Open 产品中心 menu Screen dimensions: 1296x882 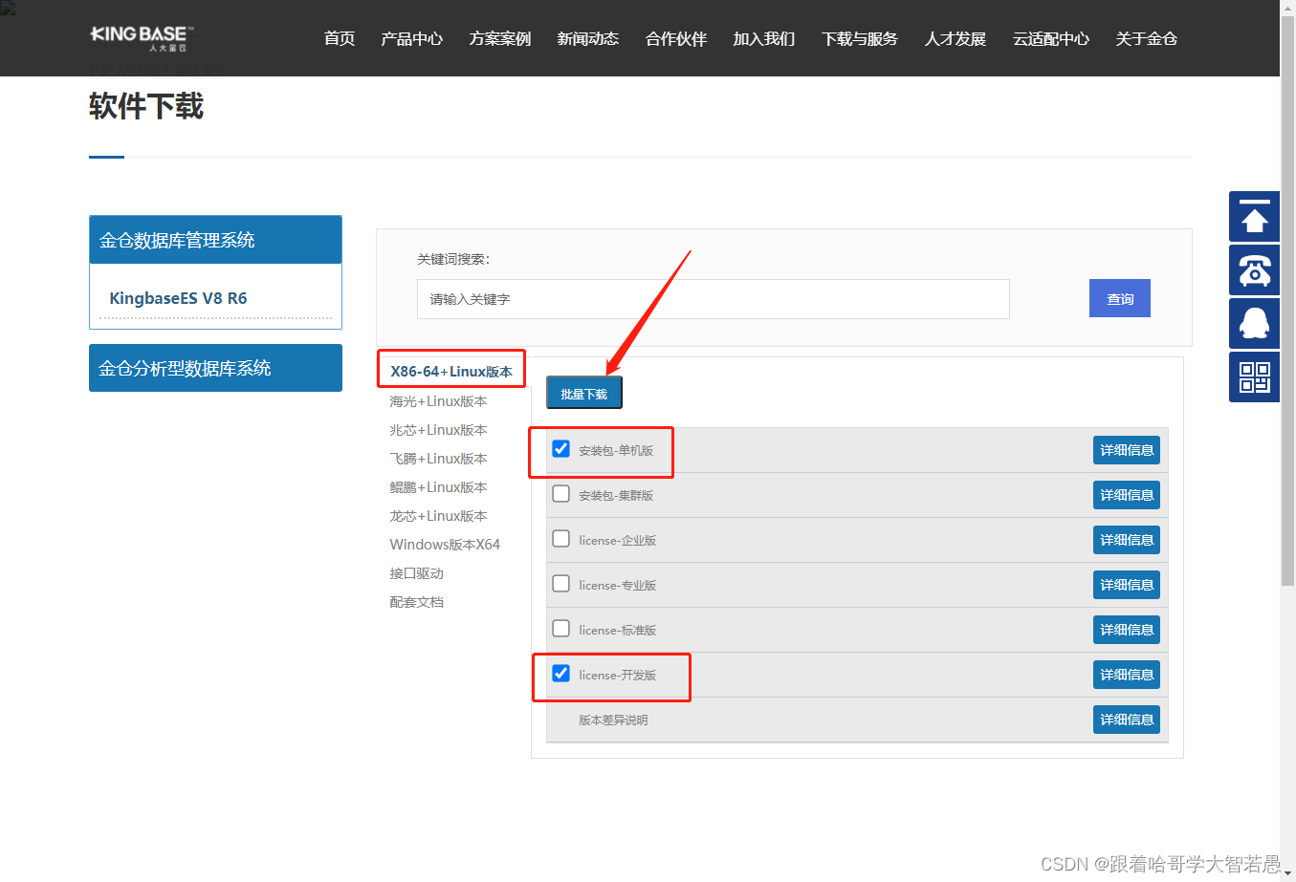(x=411, y=39)
